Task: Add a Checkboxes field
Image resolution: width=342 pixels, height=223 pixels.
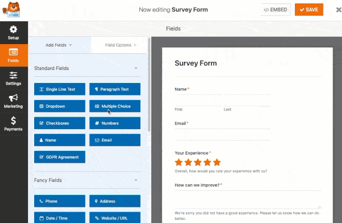Action: point(60,123)
